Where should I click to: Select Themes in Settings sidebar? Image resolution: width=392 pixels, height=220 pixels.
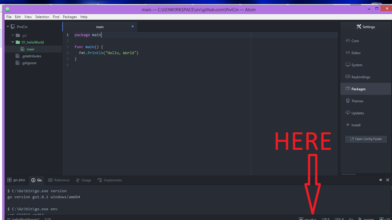pos(357,101)
